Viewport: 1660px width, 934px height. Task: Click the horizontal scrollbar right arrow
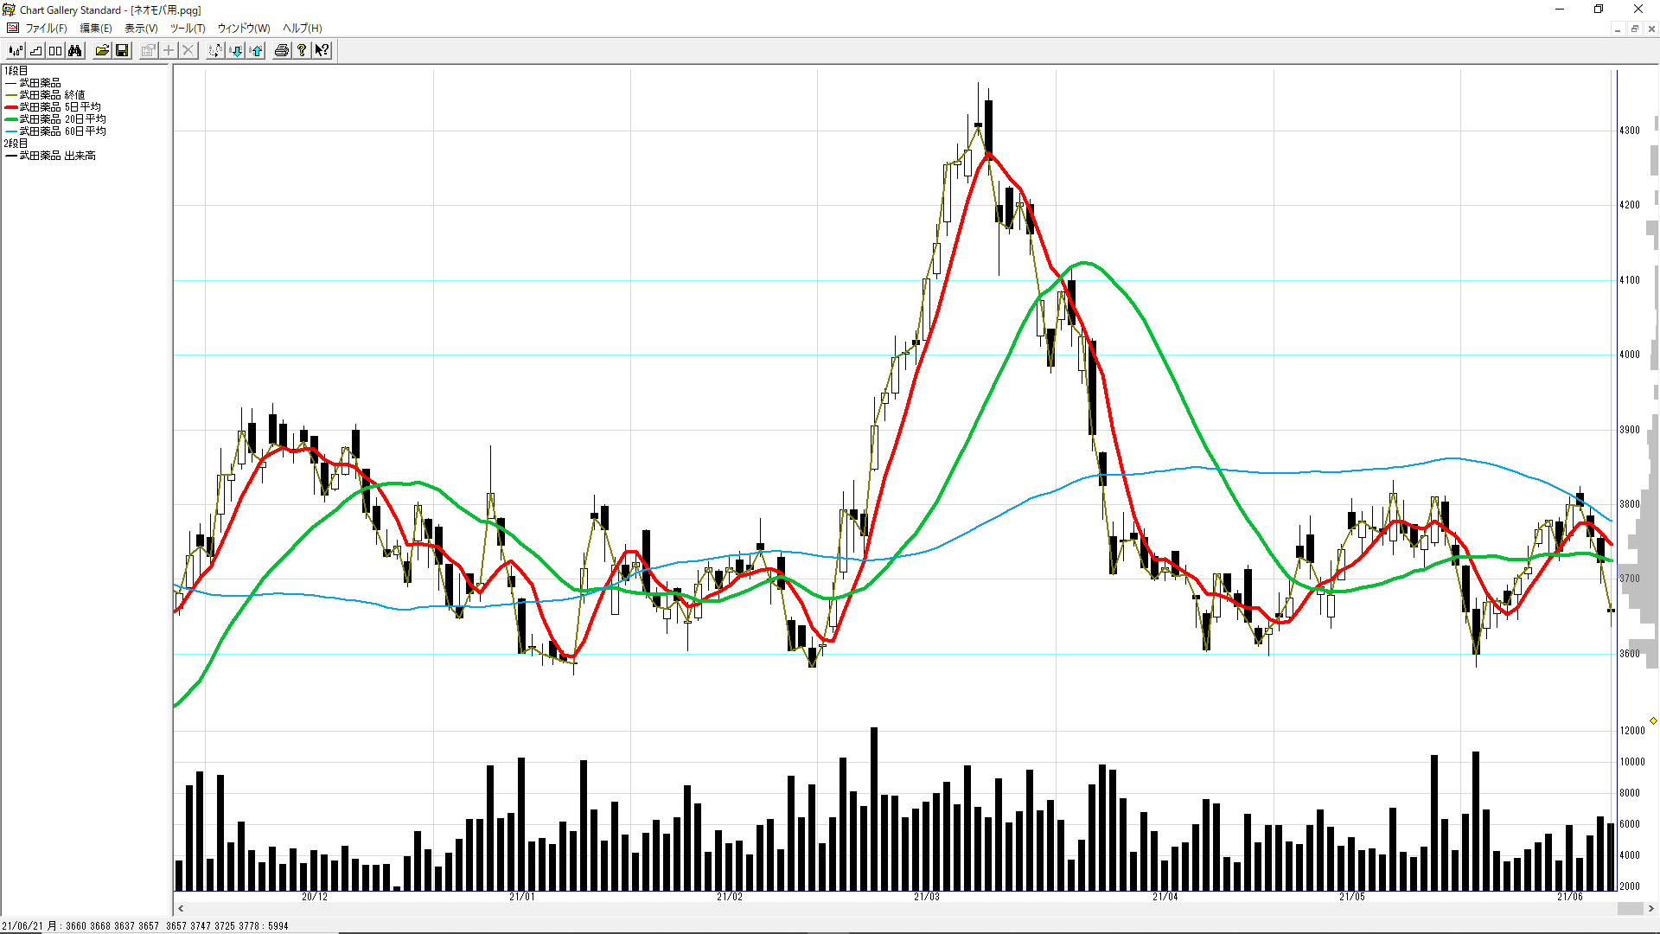click(x=1650, y=909)
